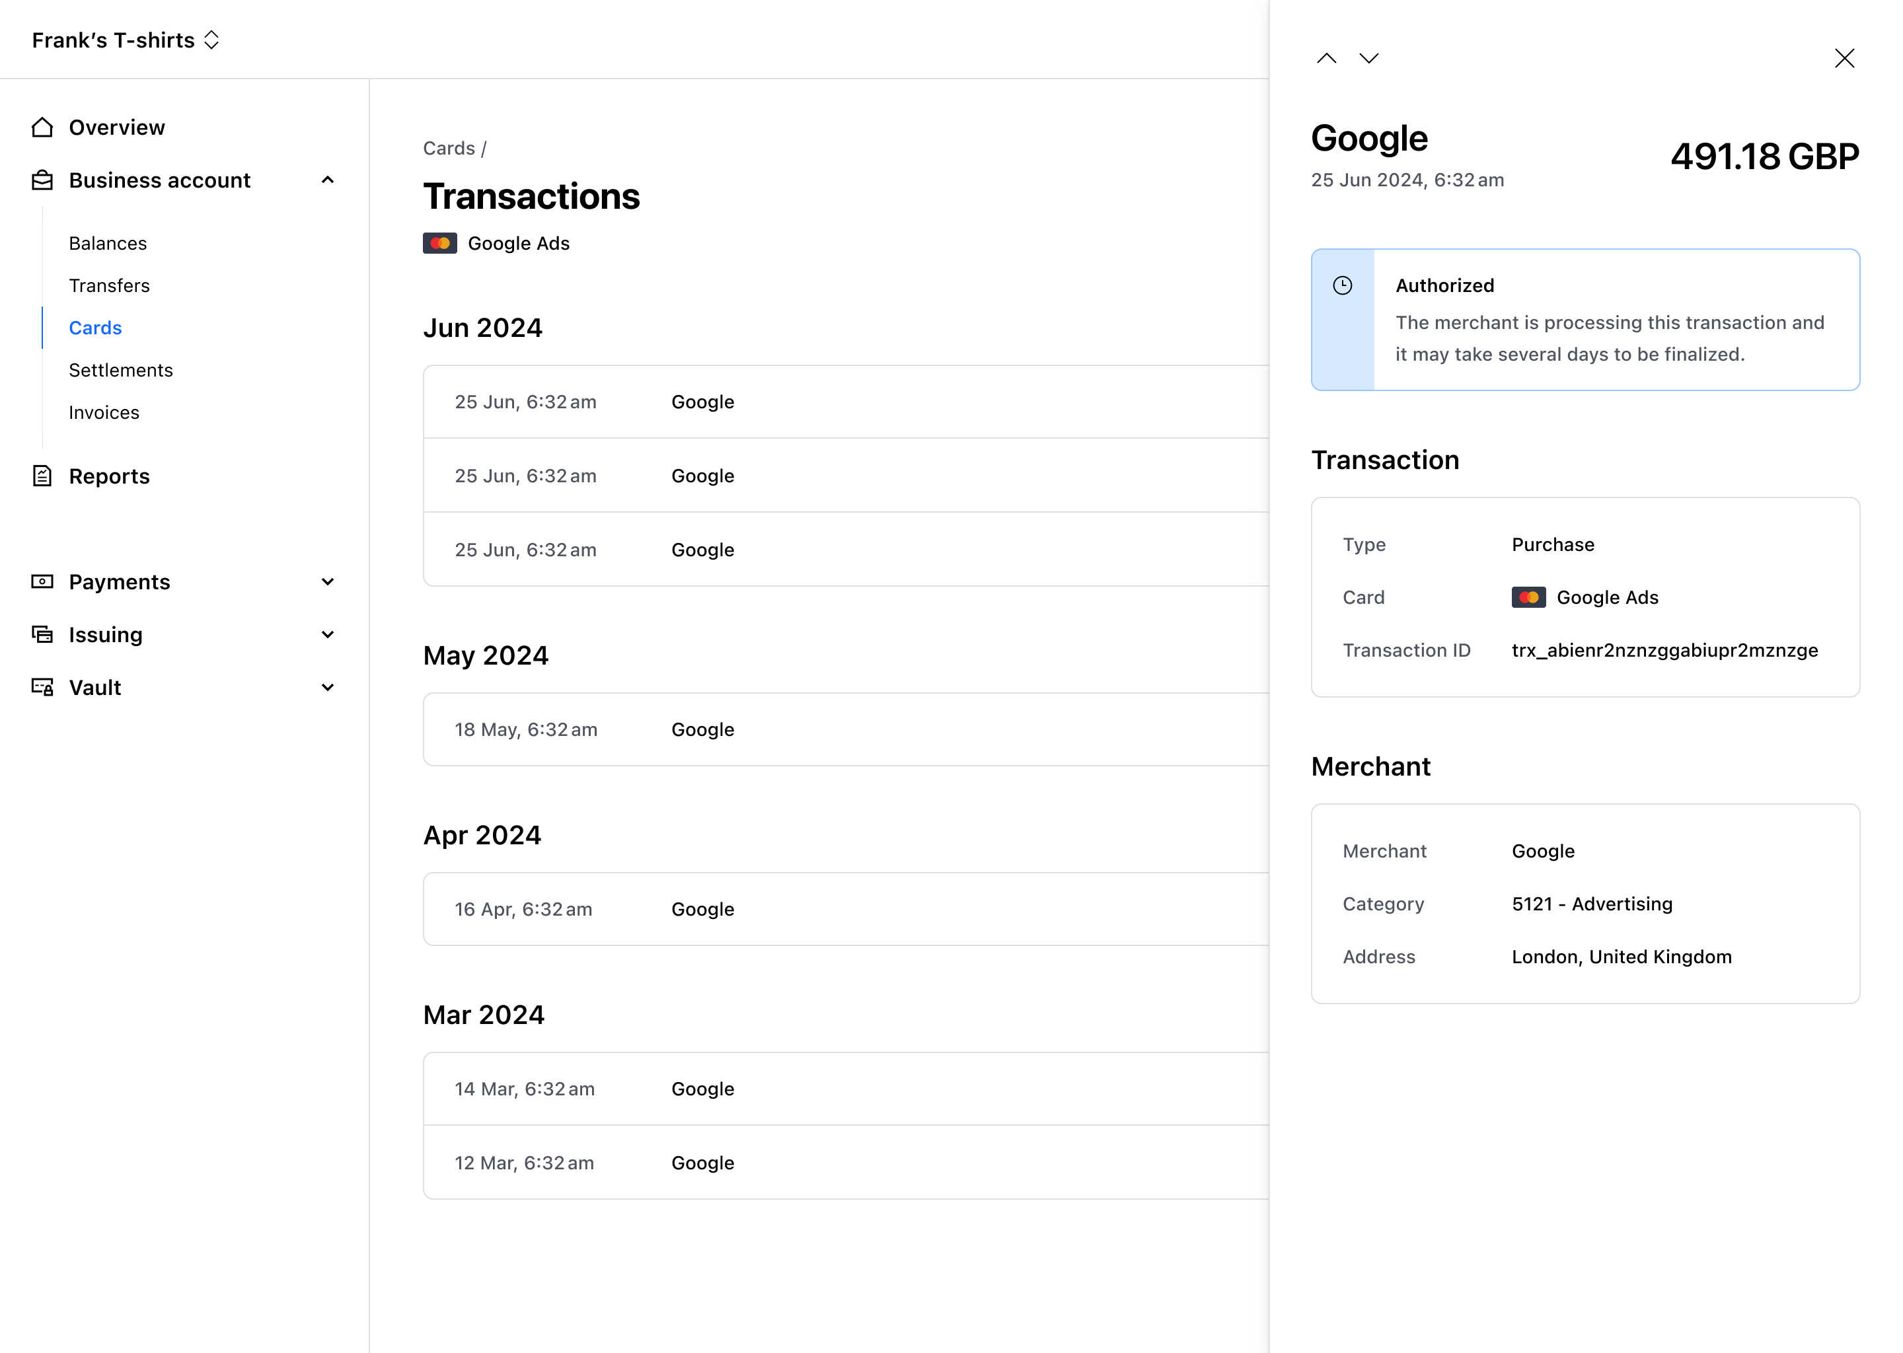Click the Google Ads label under Transactions
The height and width of the screenshot is (1353, 1903).
[x=518, y=243]
